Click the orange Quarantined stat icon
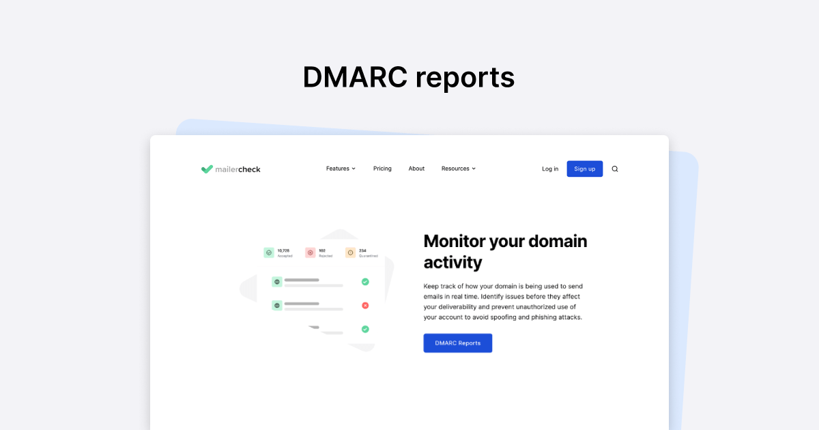 click(x=350, y=253)
